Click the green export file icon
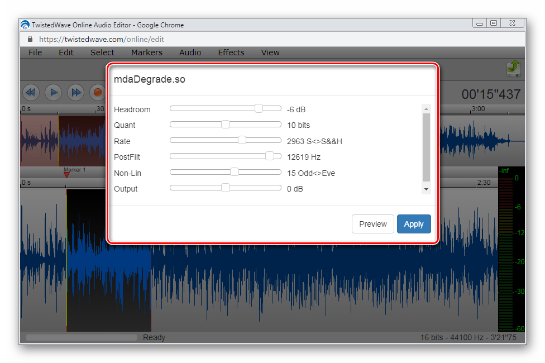This screenshot has height=363, width=545. click(513, 68)
